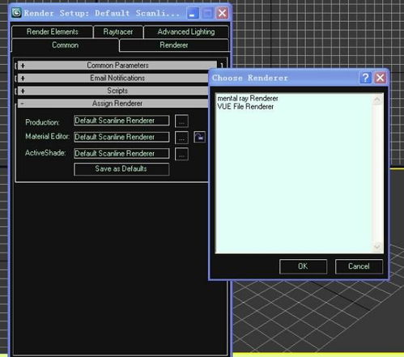Open the Choose Renderer help question mark
This screenshot has width=404, height=357.
[365, 78]
